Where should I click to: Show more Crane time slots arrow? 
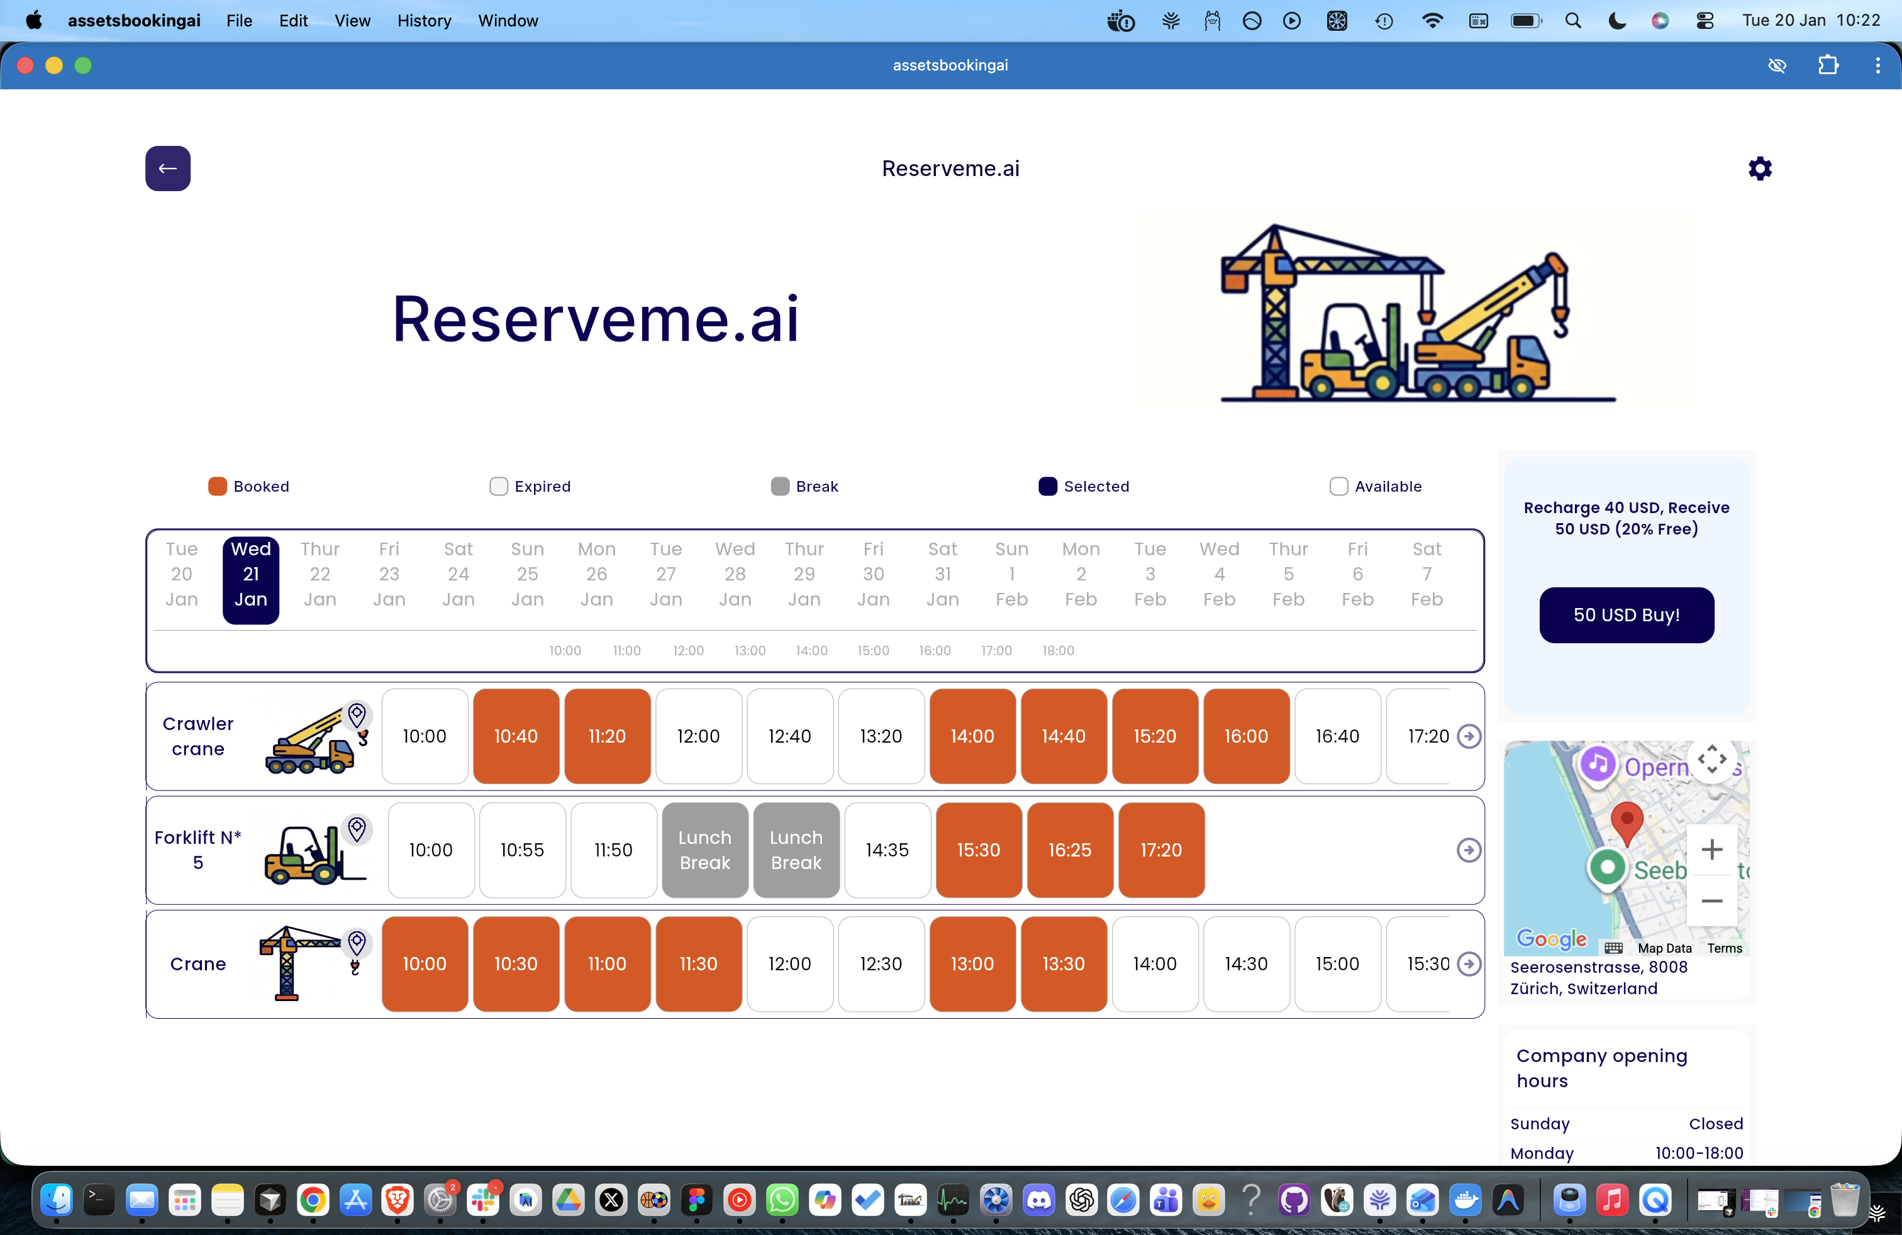[x=1468, y=964]
